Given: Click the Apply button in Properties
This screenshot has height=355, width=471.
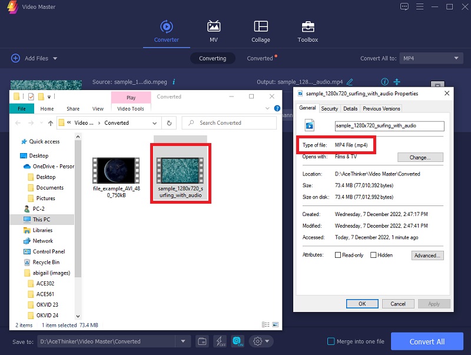Looking at the screenshot, I should (x=434, y=304).
